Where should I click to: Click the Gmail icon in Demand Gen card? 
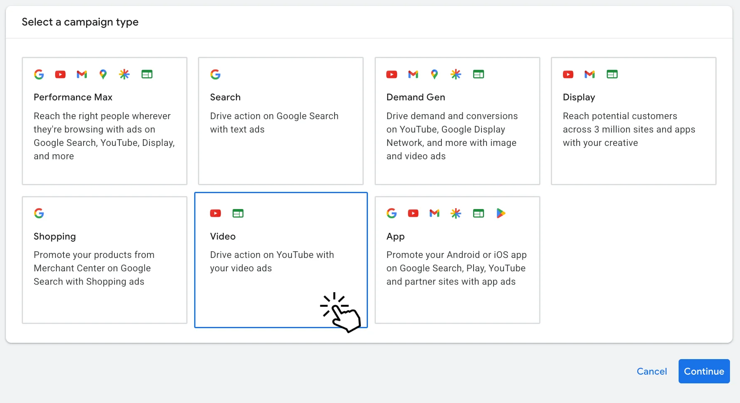point(413,74)
